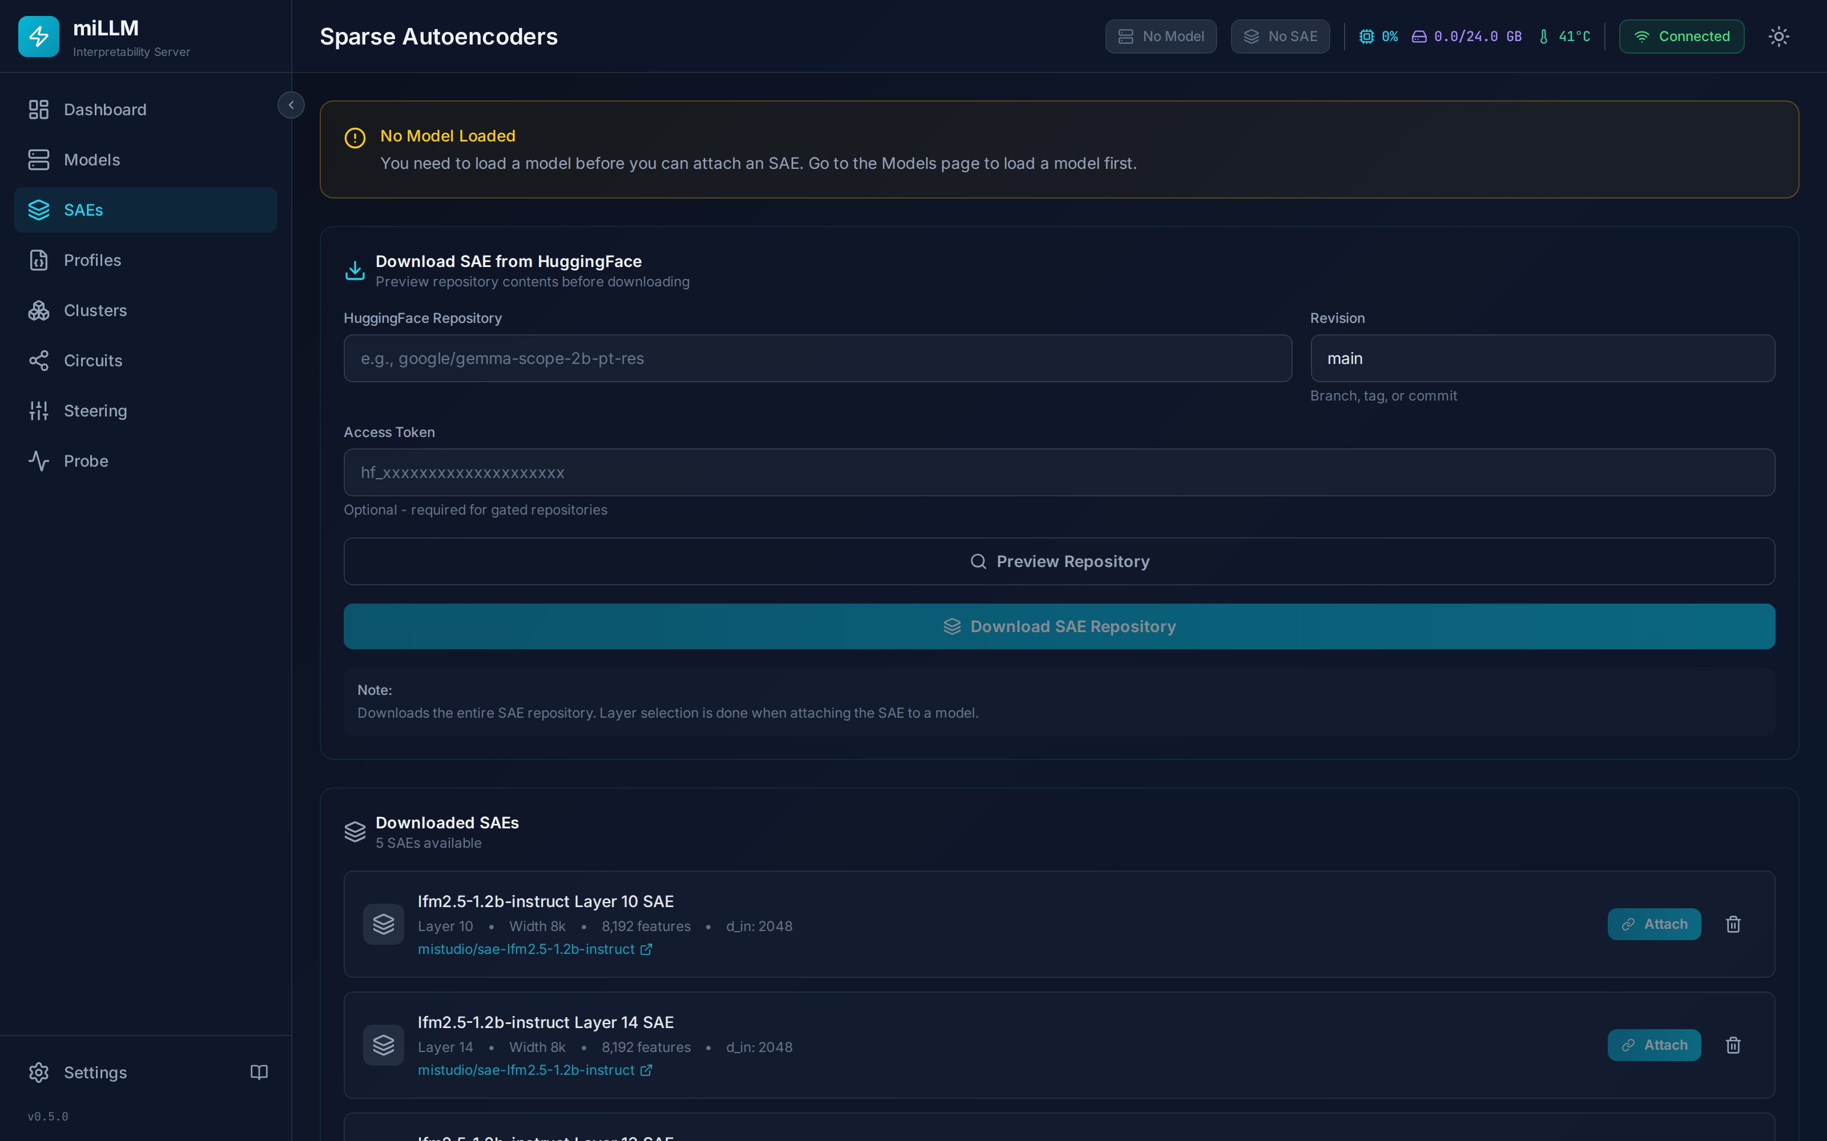Select SAEs in the sidebar

(145, 210)
